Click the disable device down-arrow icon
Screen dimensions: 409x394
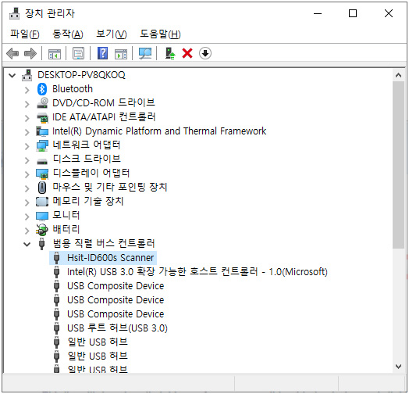coord(205,53)
